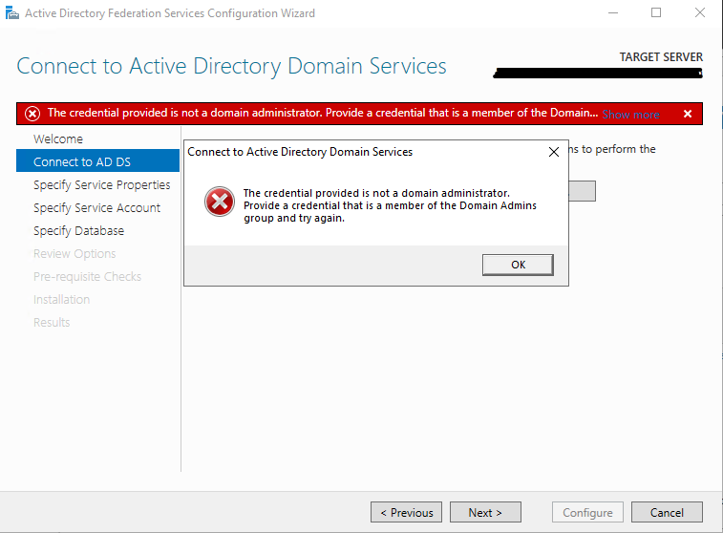Click the red error icon in dialog

coord(220,202)
